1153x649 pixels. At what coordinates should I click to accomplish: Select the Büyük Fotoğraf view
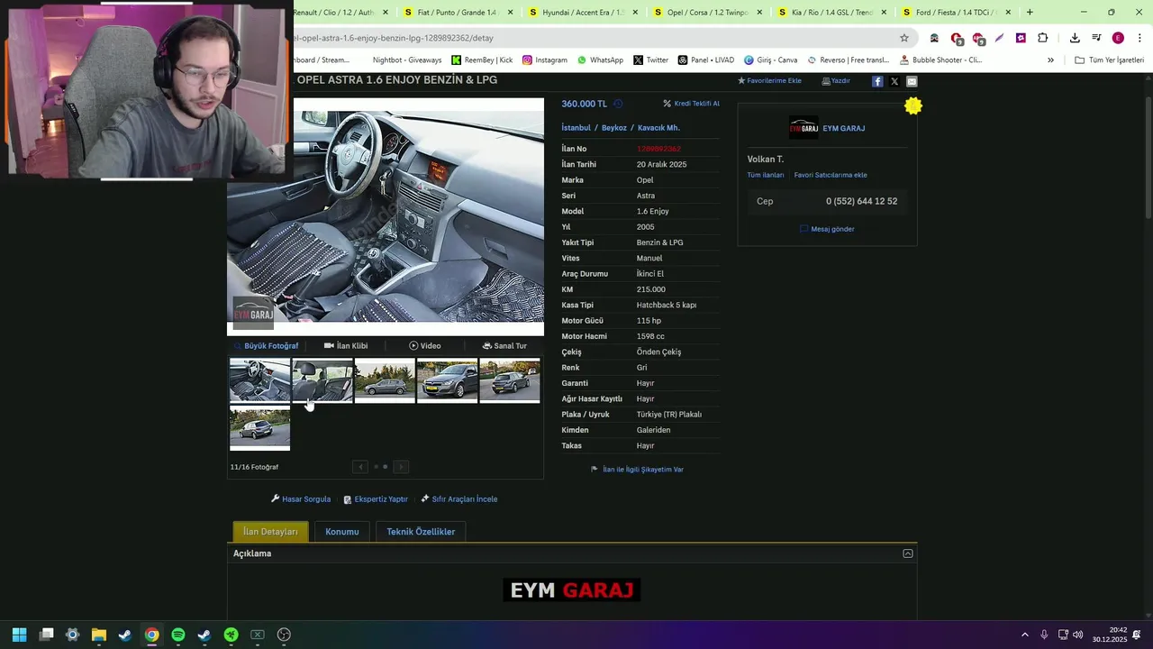[267, 345]
